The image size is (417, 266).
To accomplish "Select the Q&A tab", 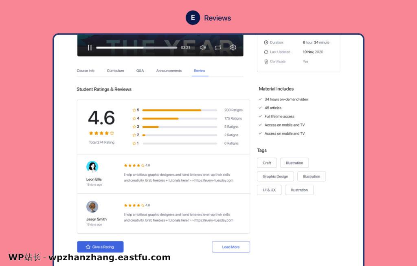I will tap(140, 70).
